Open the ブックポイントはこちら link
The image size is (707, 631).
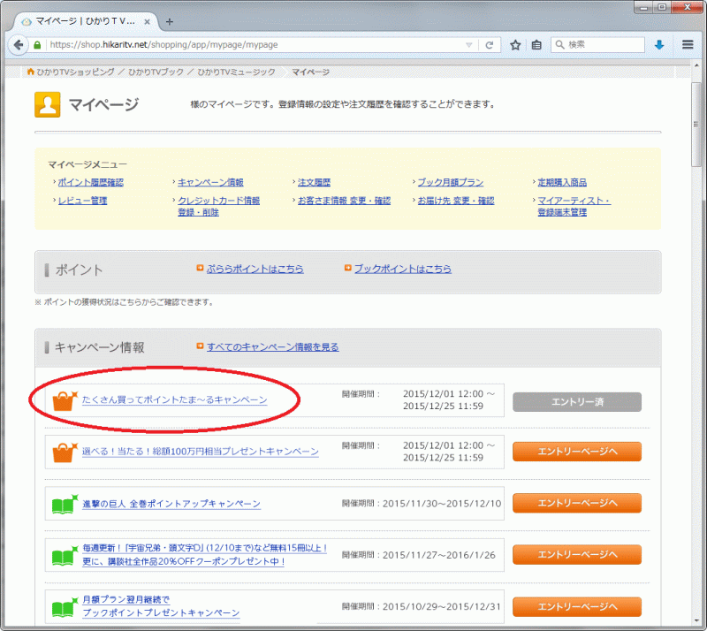pyautogui.click(x=403, y=270)
